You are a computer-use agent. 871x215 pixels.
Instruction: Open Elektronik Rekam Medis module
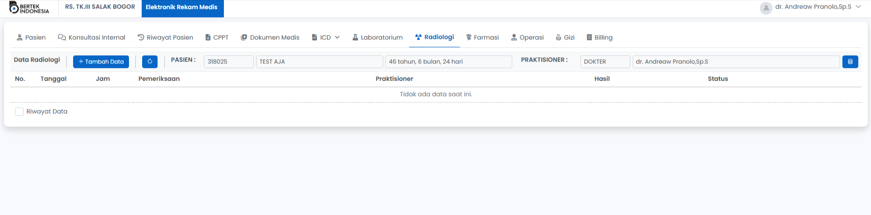(182, 8)
